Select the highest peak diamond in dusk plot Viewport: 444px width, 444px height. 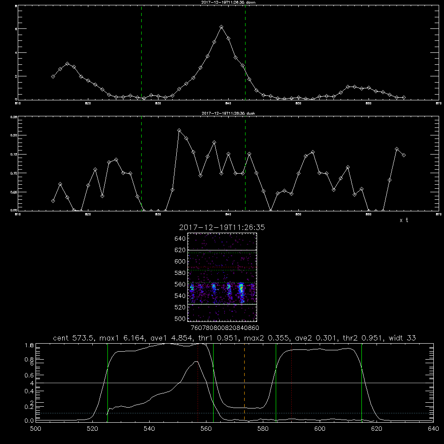click(179, 131)
